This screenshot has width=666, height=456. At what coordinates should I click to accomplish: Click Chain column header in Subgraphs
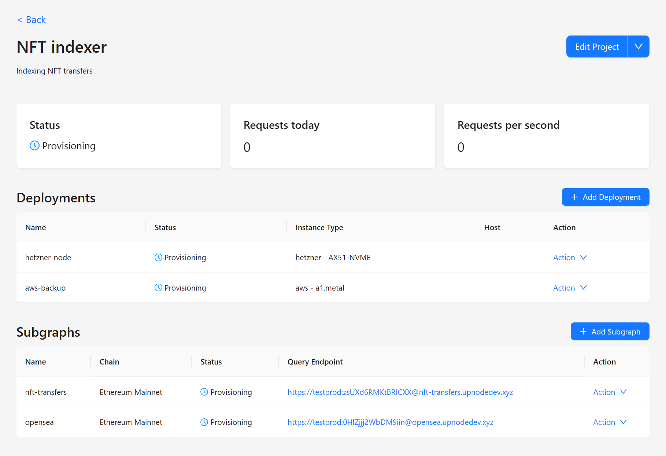click(x=109, y=362)
